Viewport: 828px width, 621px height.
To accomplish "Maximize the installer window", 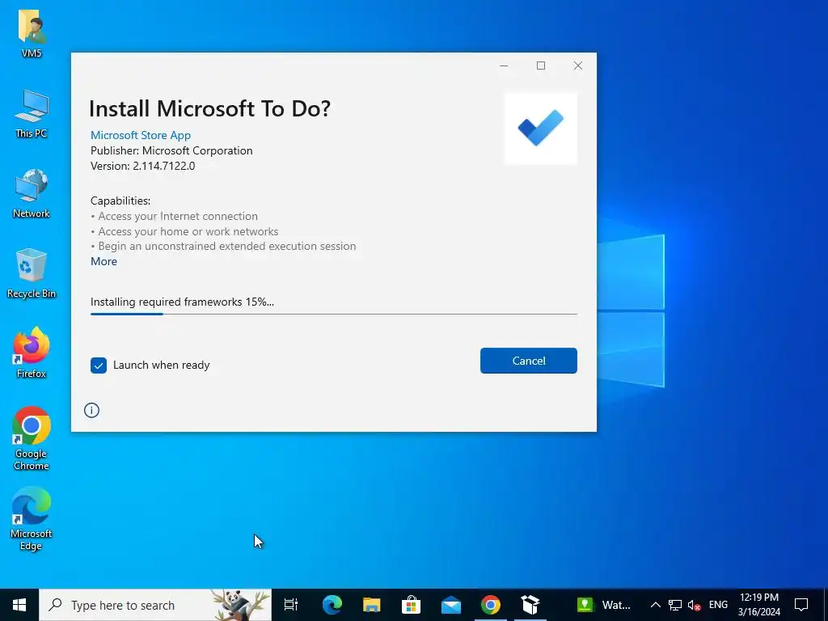I will tap(541, 65).
